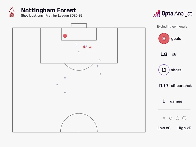Select the rightmost small red goal marker
The image size is (196, 147).
(x=90, y=47)
